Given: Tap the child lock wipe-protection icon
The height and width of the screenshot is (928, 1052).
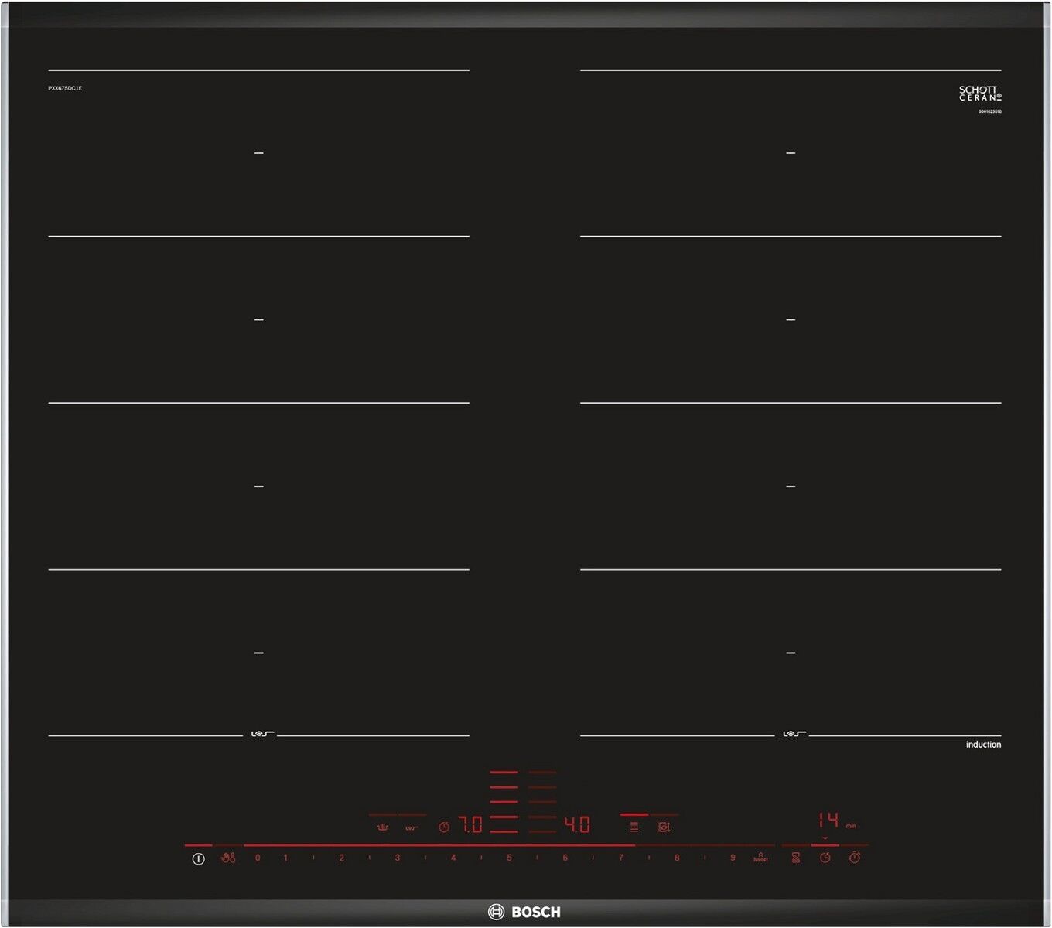Looking at the screenshot, I should coord(227,858).
